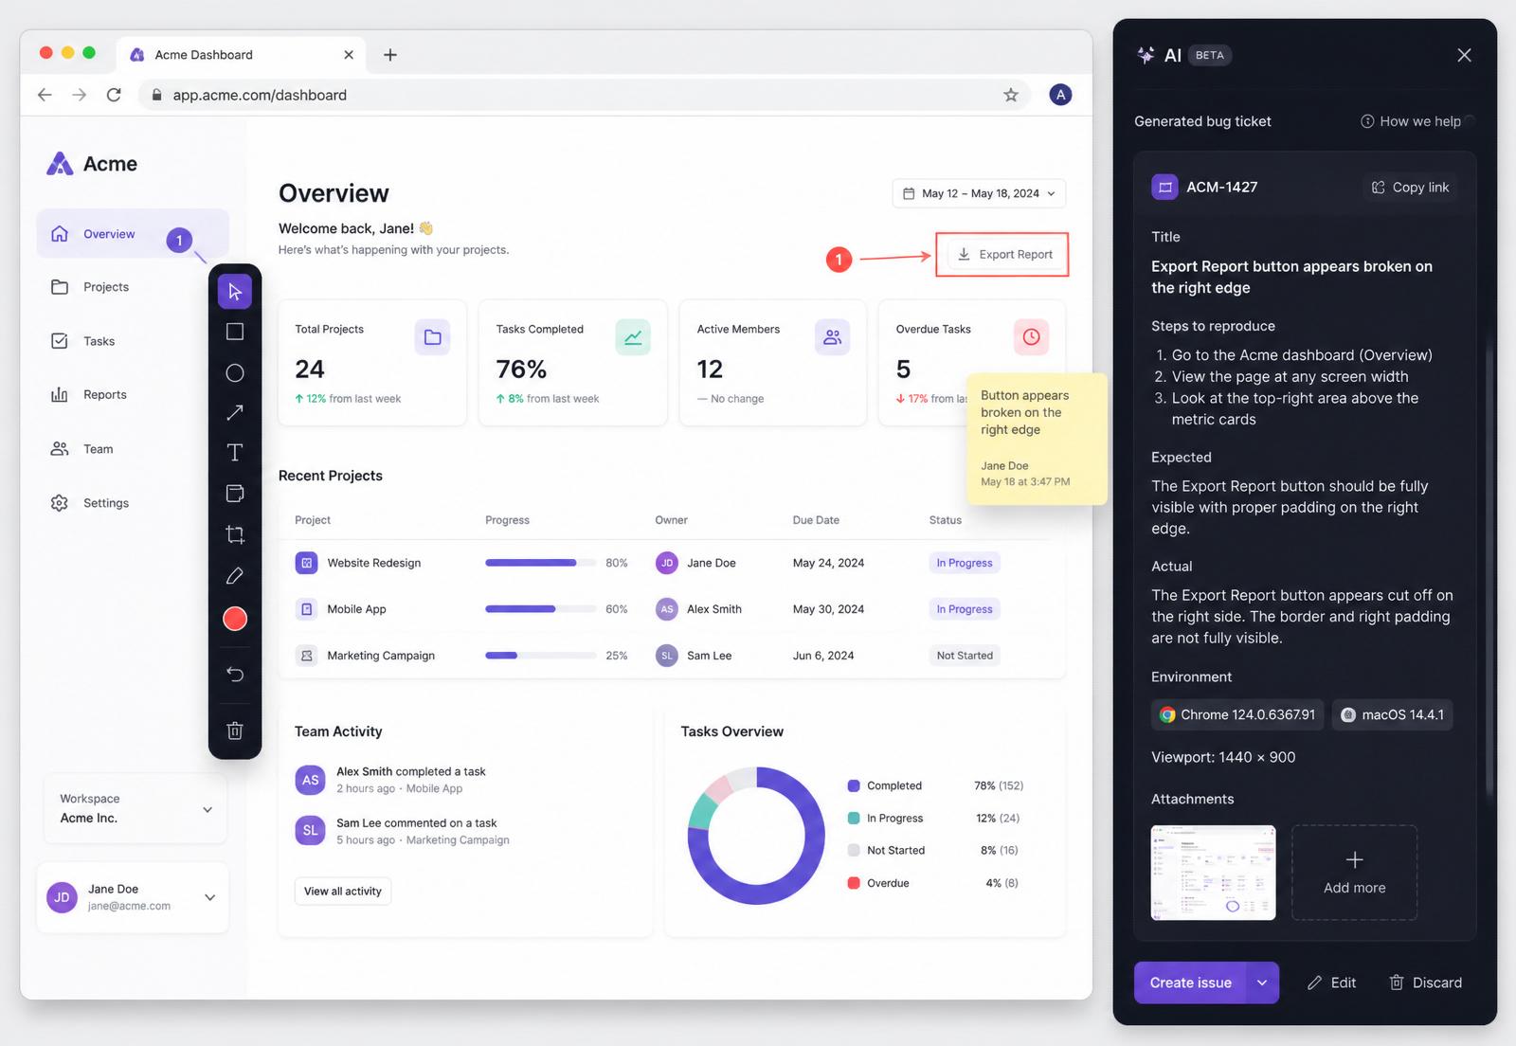The width and height of the screenshot is (1516, 1046).
Task: Expand the Create issue dropdown arrow
Action: click(1262, 983)
